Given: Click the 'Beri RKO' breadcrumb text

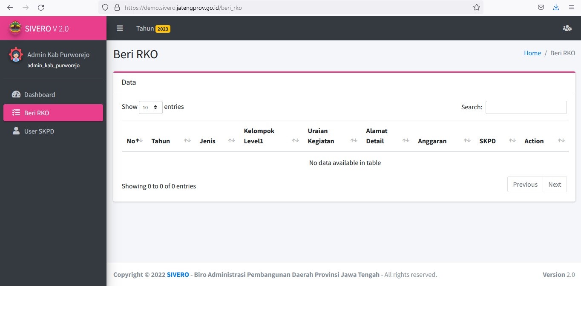Looking at the screenshot, I should tap(563, 53).
